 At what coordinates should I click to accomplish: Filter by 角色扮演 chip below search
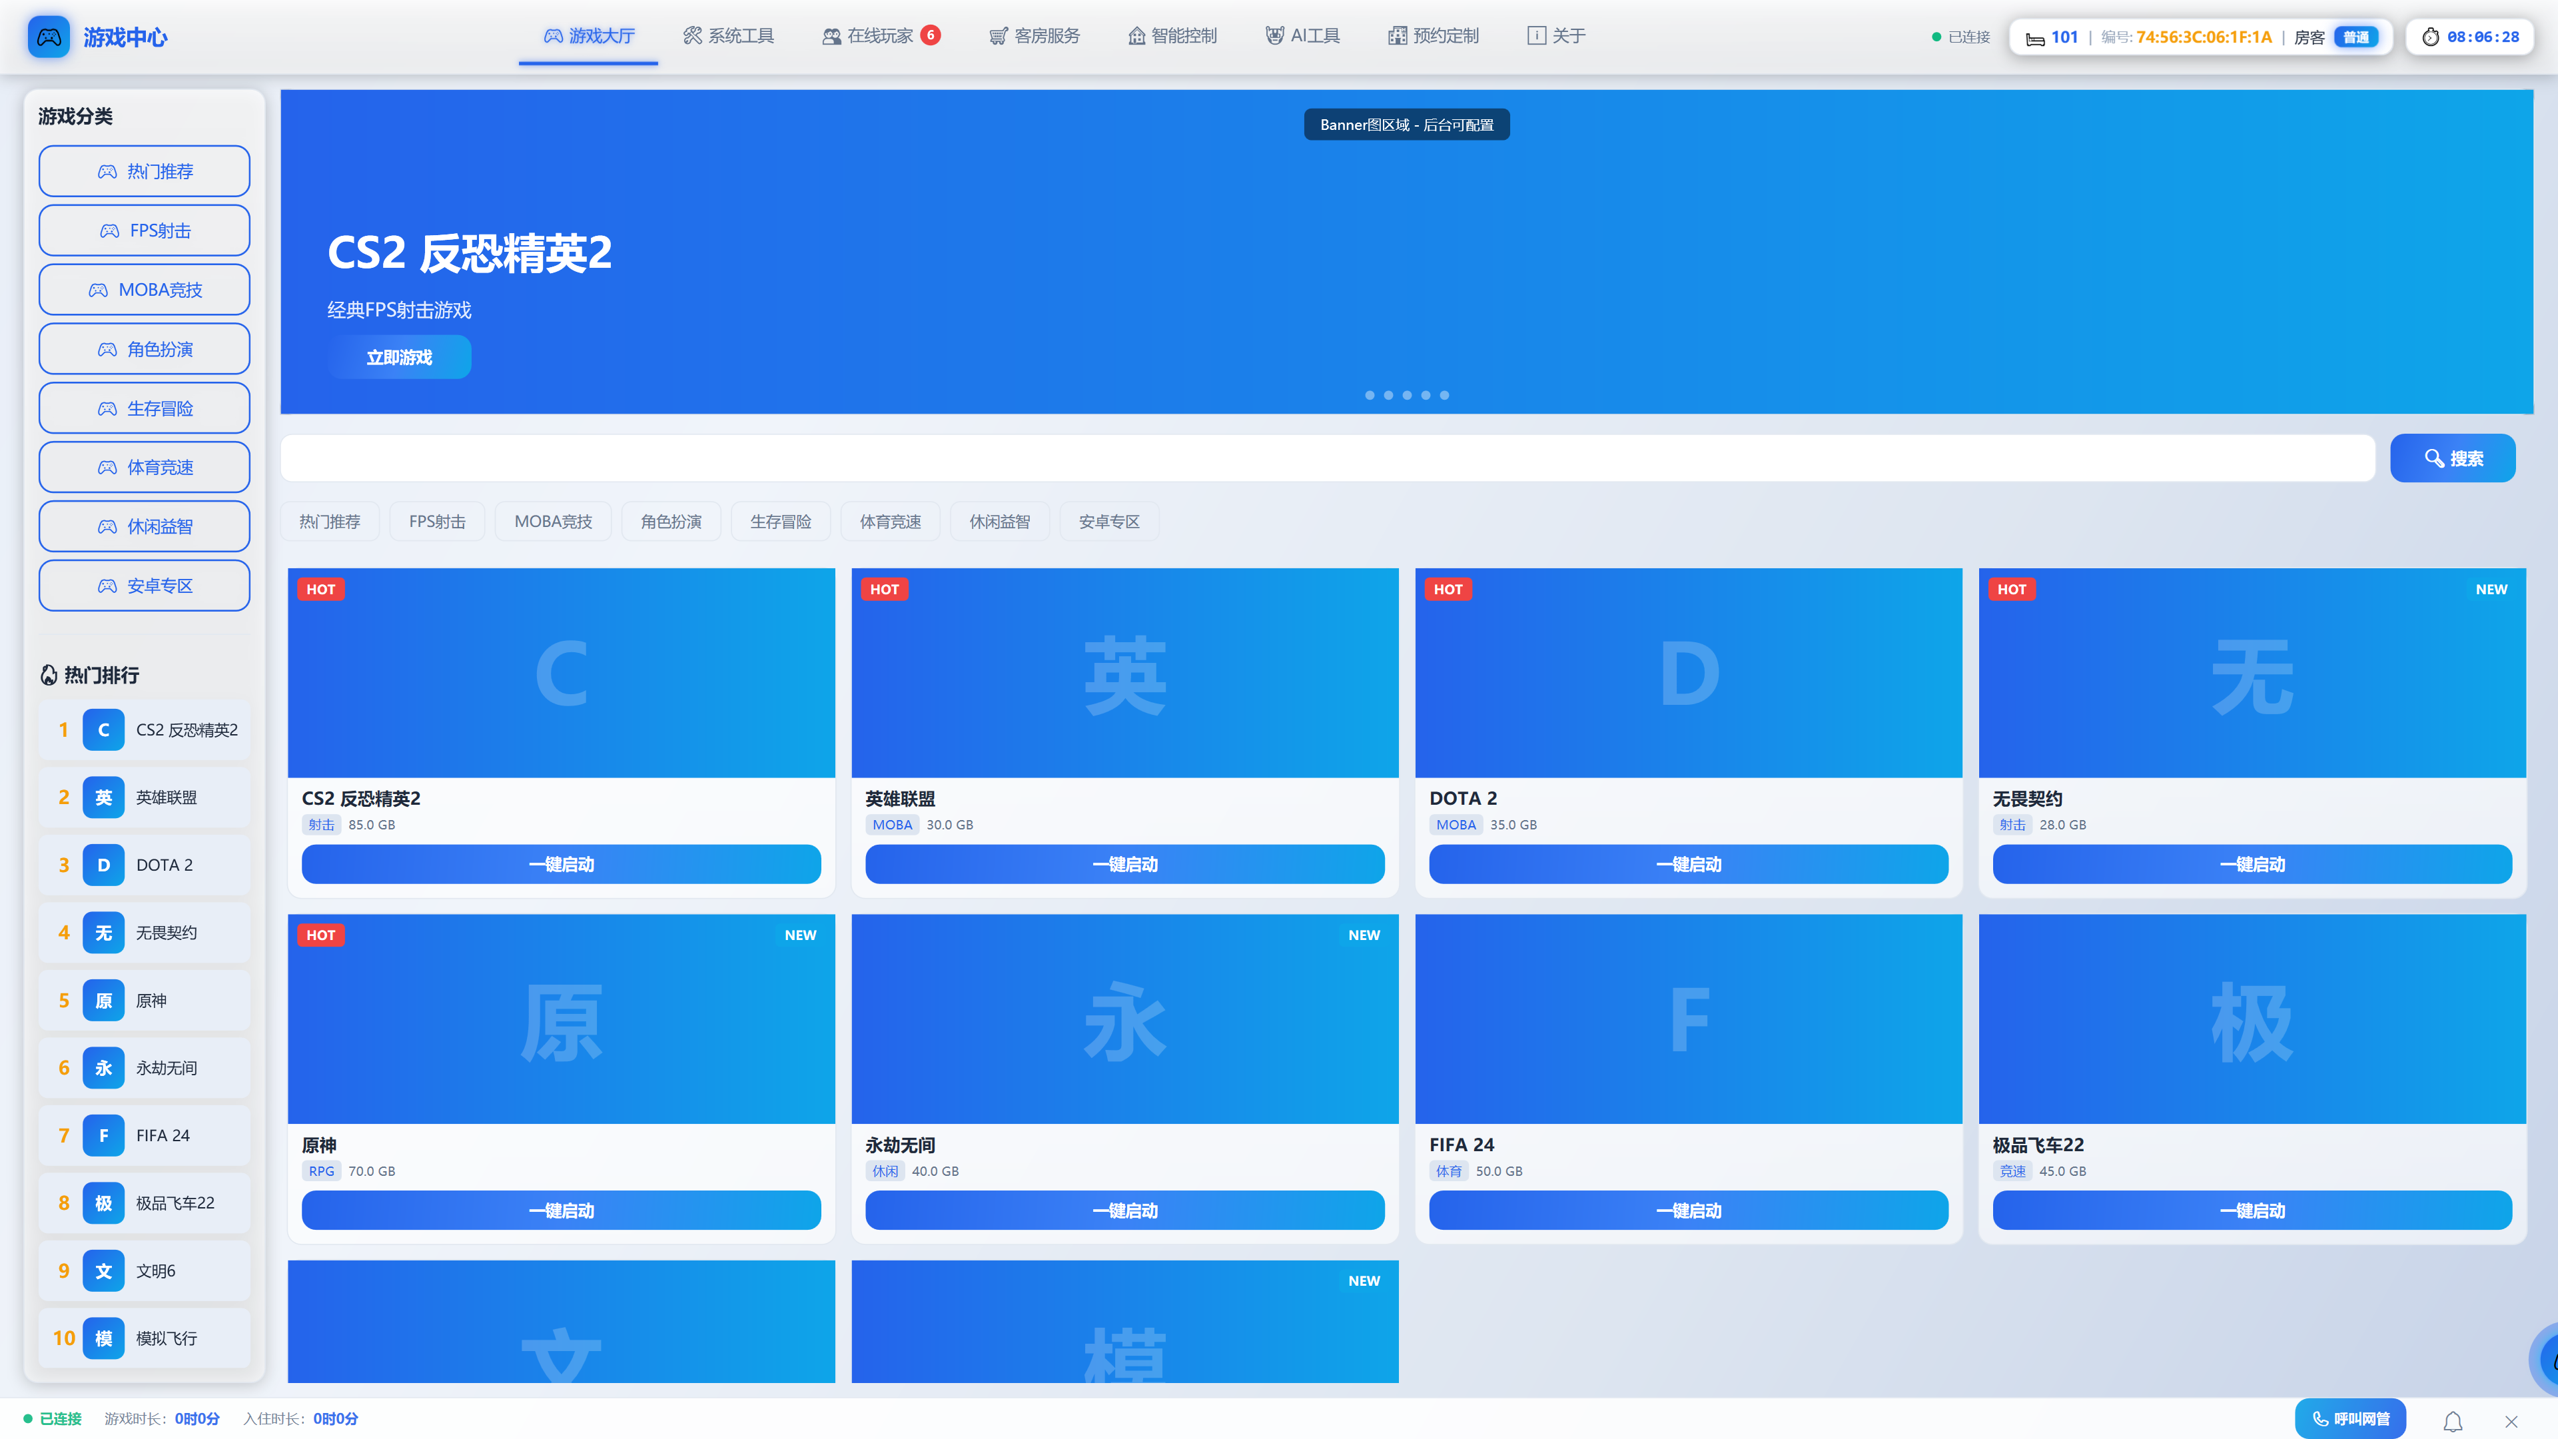671,522
